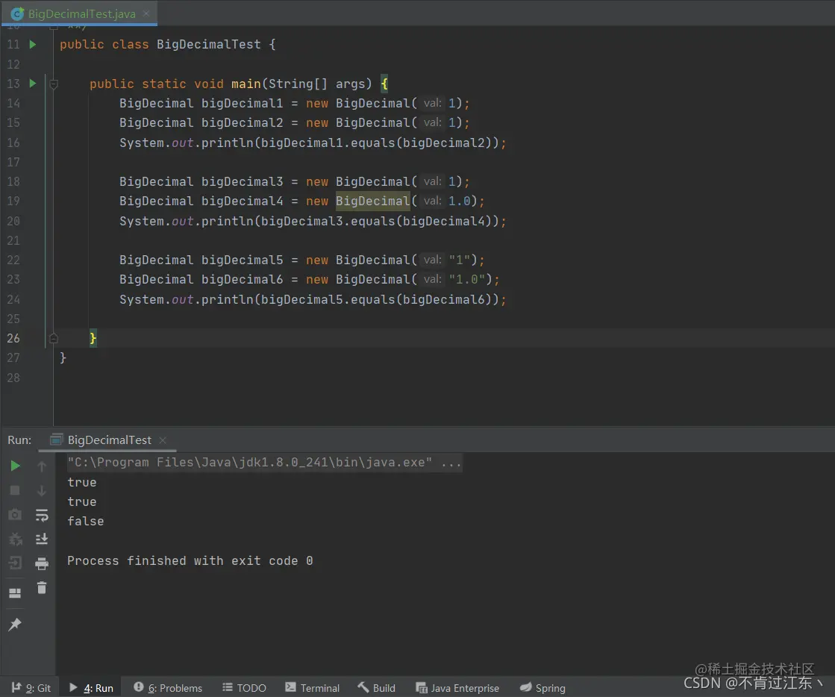Click the java.exe command line in console
This screenshot has width=835, height=697.
(264, 462)
